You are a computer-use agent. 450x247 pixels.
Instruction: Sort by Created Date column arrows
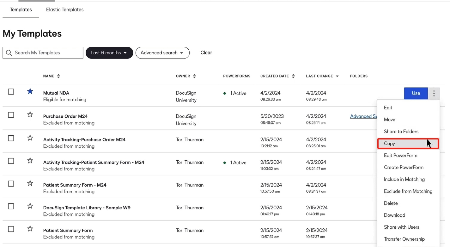(x=293, y=76)
